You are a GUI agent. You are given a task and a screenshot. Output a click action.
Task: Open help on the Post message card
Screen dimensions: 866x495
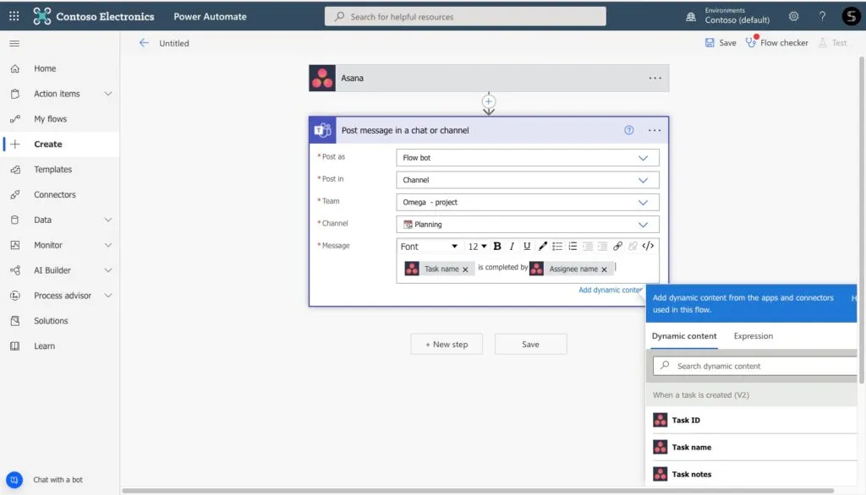point(628,130)
